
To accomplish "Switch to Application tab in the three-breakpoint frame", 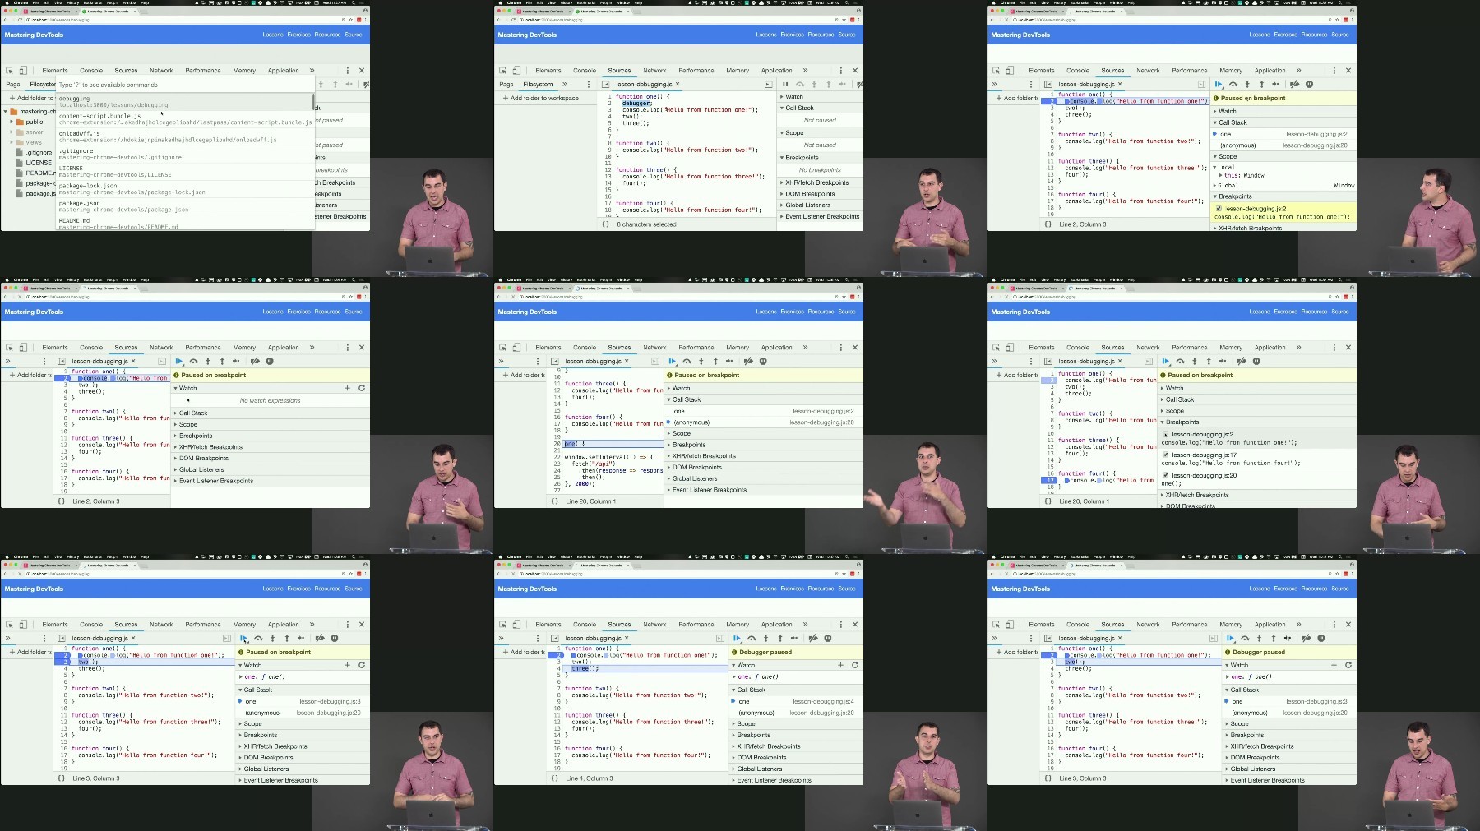I will click(x=1270, y=348).
